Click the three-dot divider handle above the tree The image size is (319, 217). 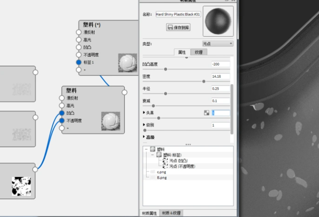click(188, 144)
